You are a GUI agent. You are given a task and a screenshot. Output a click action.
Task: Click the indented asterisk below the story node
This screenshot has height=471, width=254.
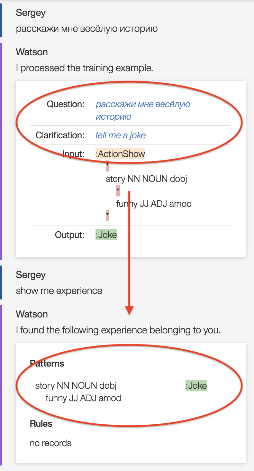[118, 191]
